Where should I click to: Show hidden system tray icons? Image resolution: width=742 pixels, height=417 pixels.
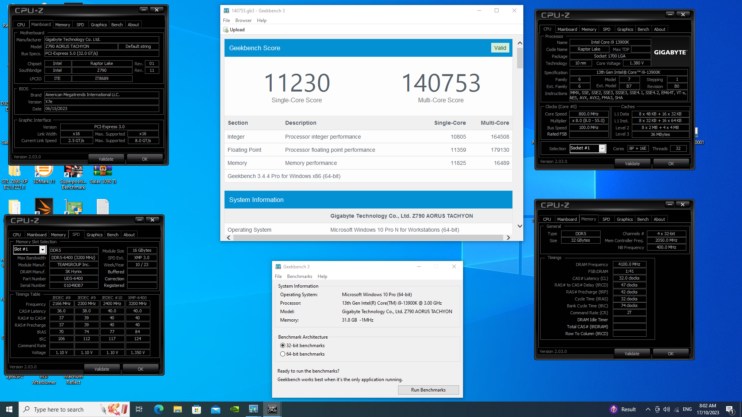click(x=648, y=409)
